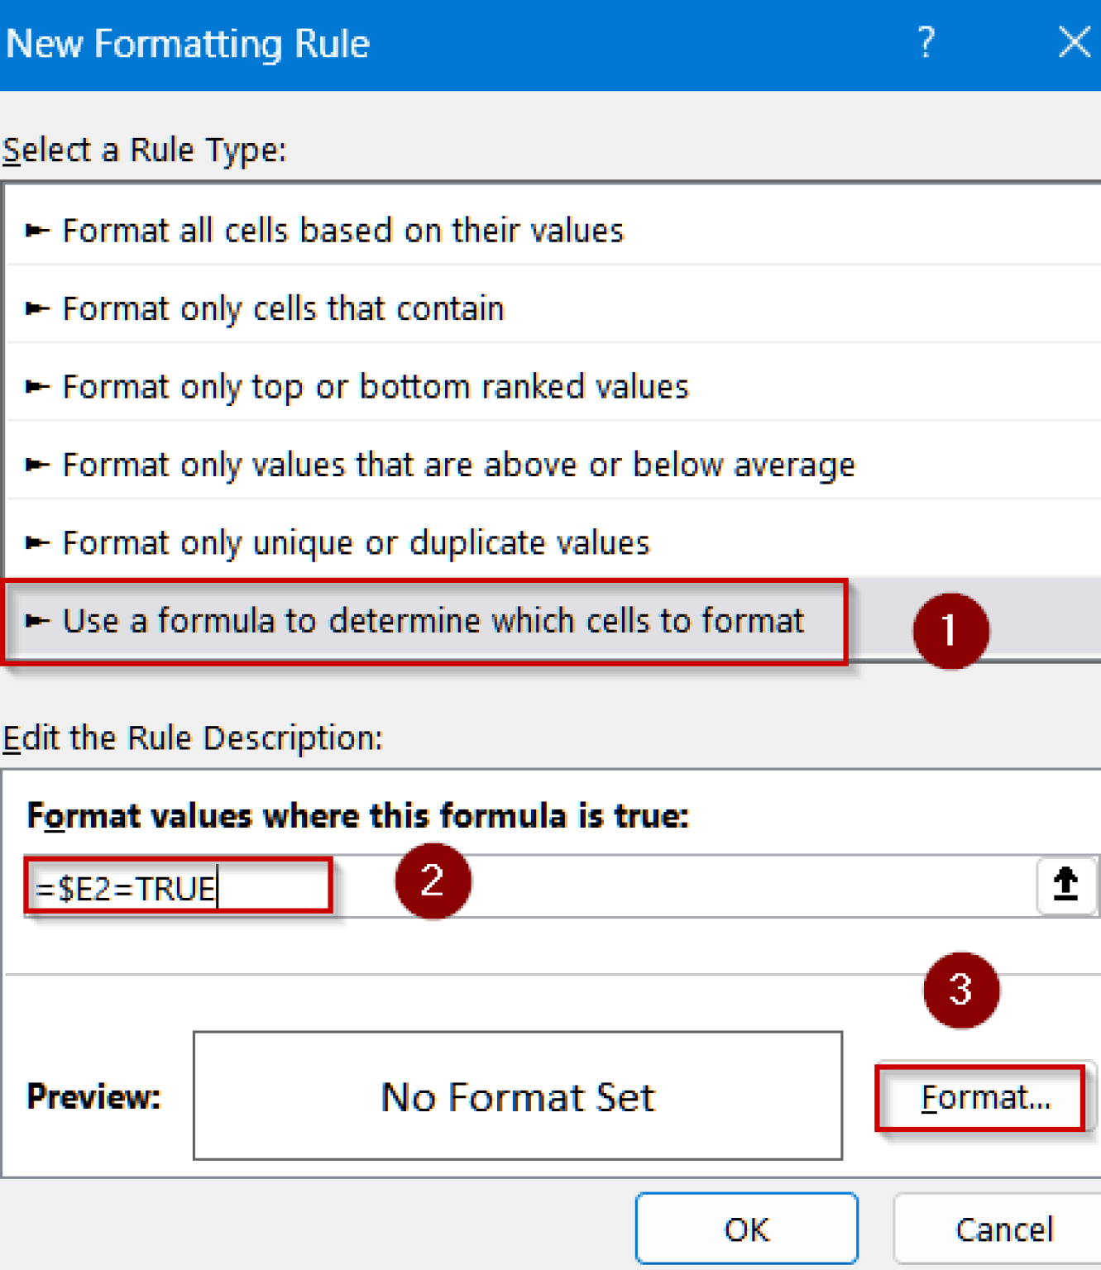
Task: Cancel the new formatting rule
Action: pyautogui.click(x=1003, y=1229)
